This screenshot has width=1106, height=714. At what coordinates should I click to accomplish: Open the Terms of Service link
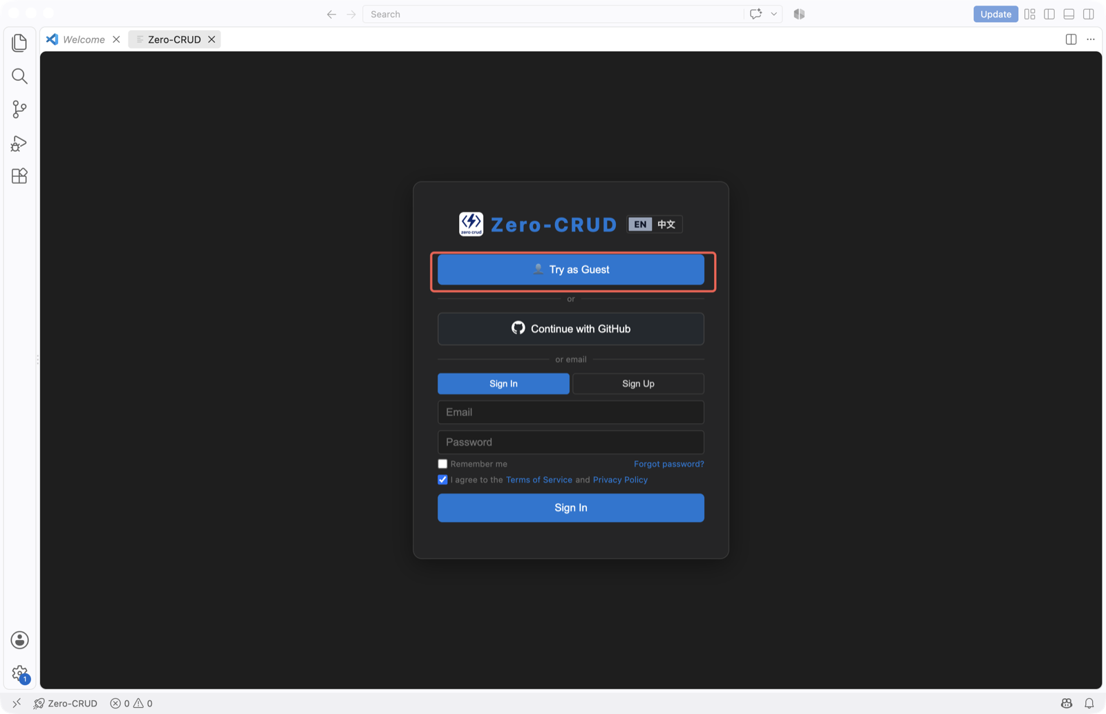539,480
